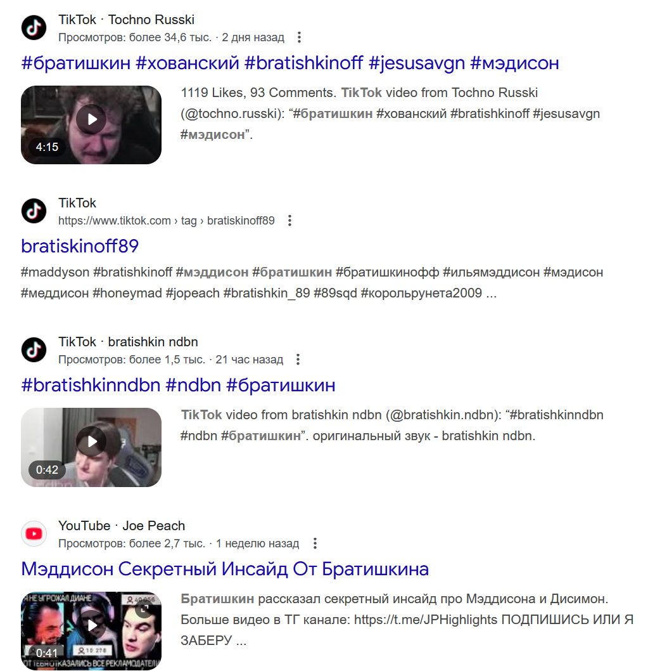The image size is (648, 671).
Task: Open the three-dot menu next to the bratiskinoff89 URL
Action: pos(290,220)
